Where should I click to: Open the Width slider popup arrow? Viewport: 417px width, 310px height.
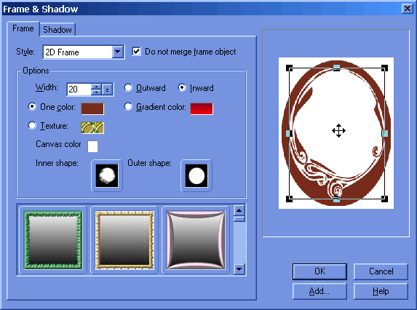click(107, 90)
